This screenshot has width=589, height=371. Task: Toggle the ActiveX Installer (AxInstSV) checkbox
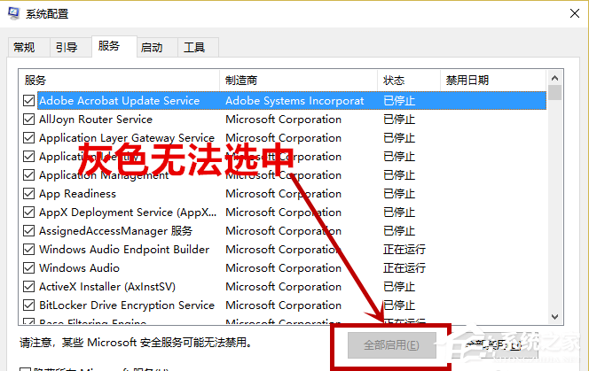pos(29,287)
